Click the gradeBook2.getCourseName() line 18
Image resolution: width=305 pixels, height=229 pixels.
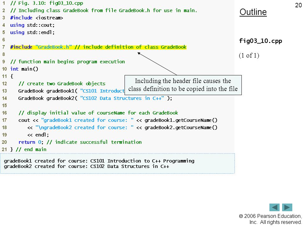122,128
